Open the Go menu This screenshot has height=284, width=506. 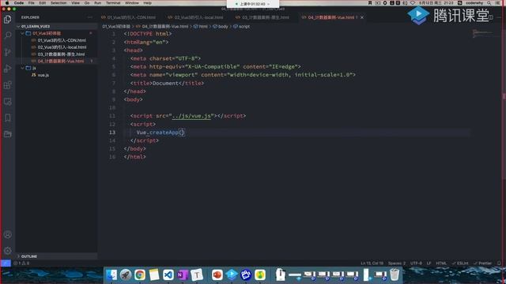pos(87,3)
